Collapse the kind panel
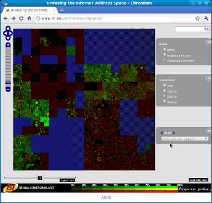Image resolution: width=212 pixels, height=203 pixels. (x=209, y=42)
